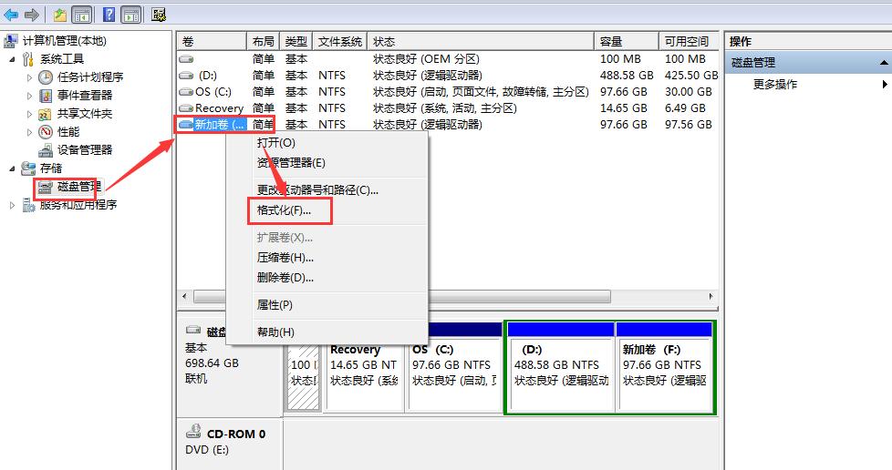Click the 488.58 GB capacity cell
Screen dimensions: 892x470
pyautogui.click(x=627, y=76)
